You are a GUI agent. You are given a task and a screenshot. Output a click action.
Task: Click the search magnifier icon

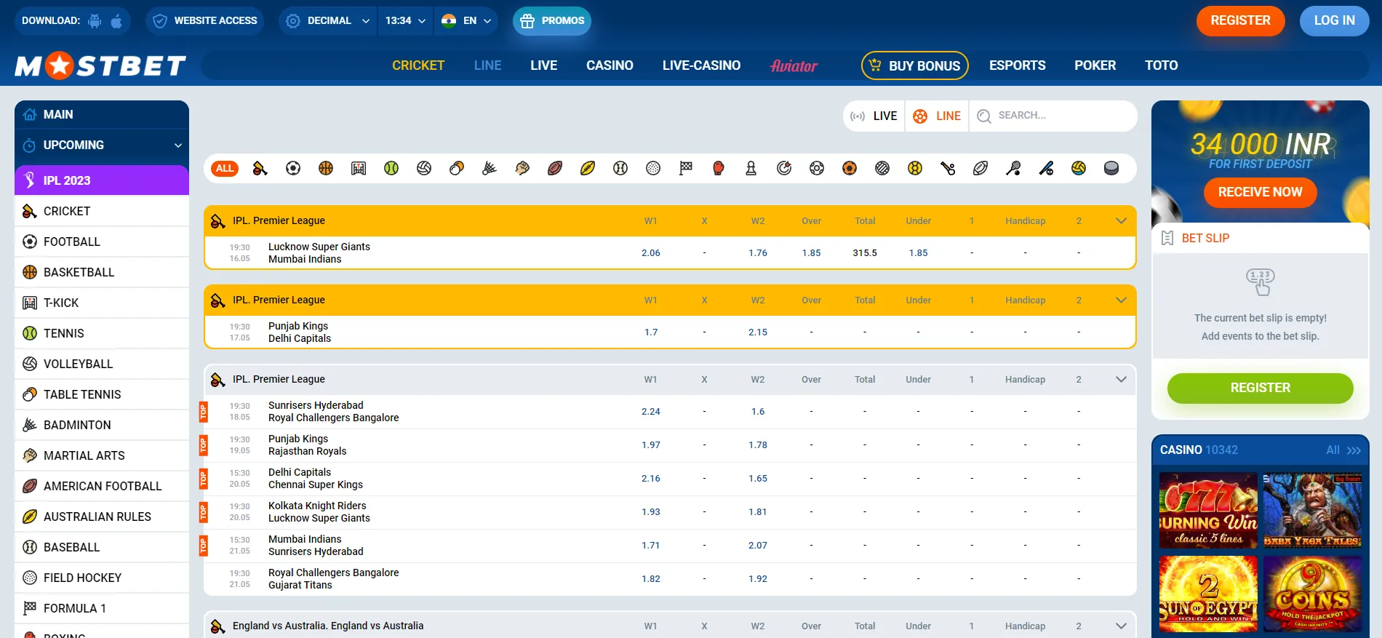(984, 116)
